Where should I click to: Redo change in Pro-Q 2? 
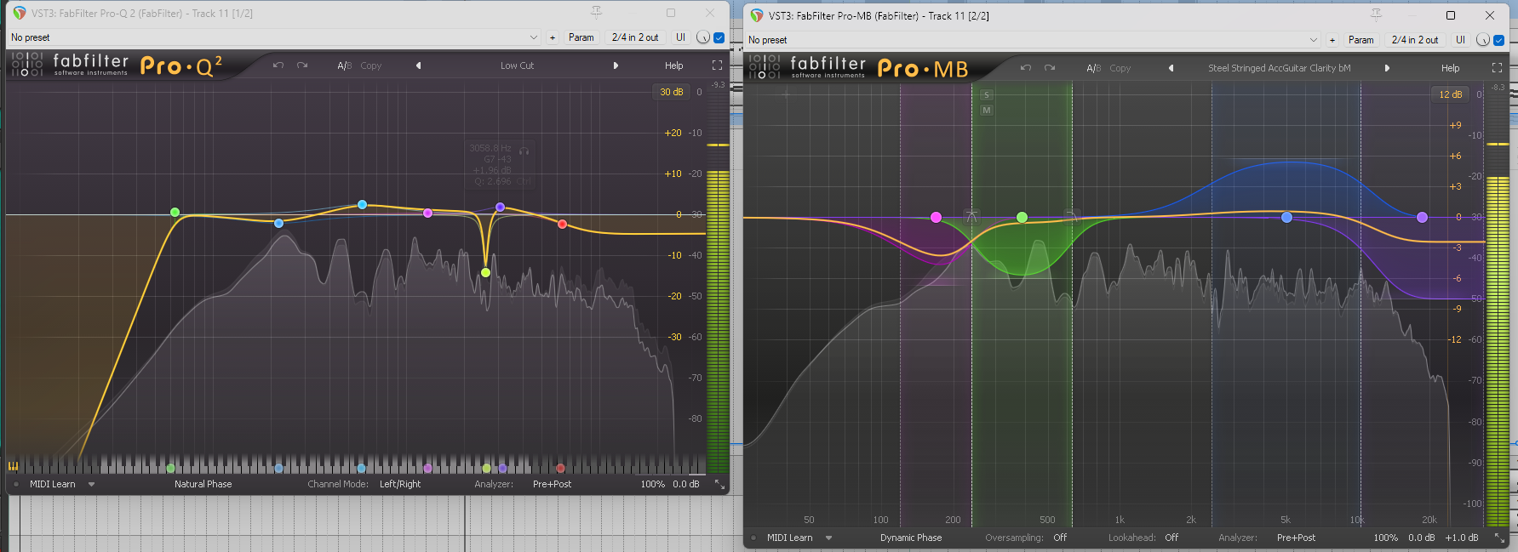pyautogui.click(x=302, y=65)
